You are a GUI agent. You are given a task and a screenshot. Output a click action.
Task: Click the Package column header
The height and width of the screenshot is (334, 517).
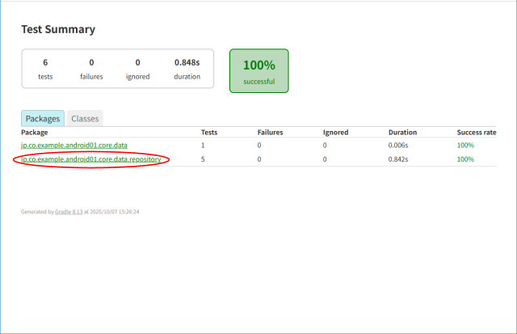(35, 132)
